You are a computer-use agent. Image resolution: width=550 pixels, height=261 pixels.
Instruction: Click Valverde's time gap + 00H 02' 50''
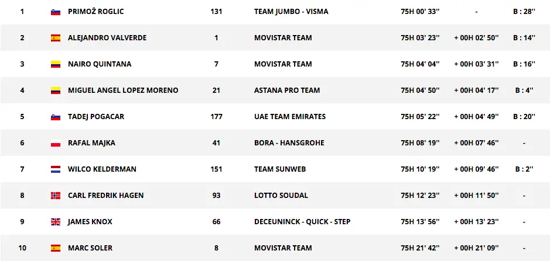[476, 38]
